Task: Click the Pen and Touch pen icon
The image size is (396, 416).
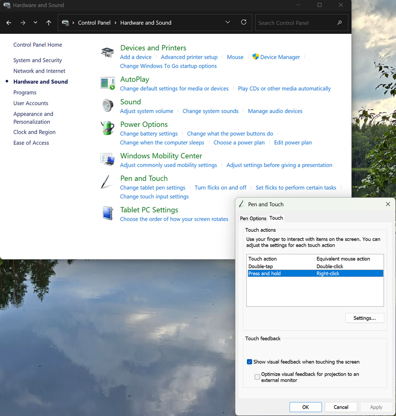Action: (x=105, y=182)
